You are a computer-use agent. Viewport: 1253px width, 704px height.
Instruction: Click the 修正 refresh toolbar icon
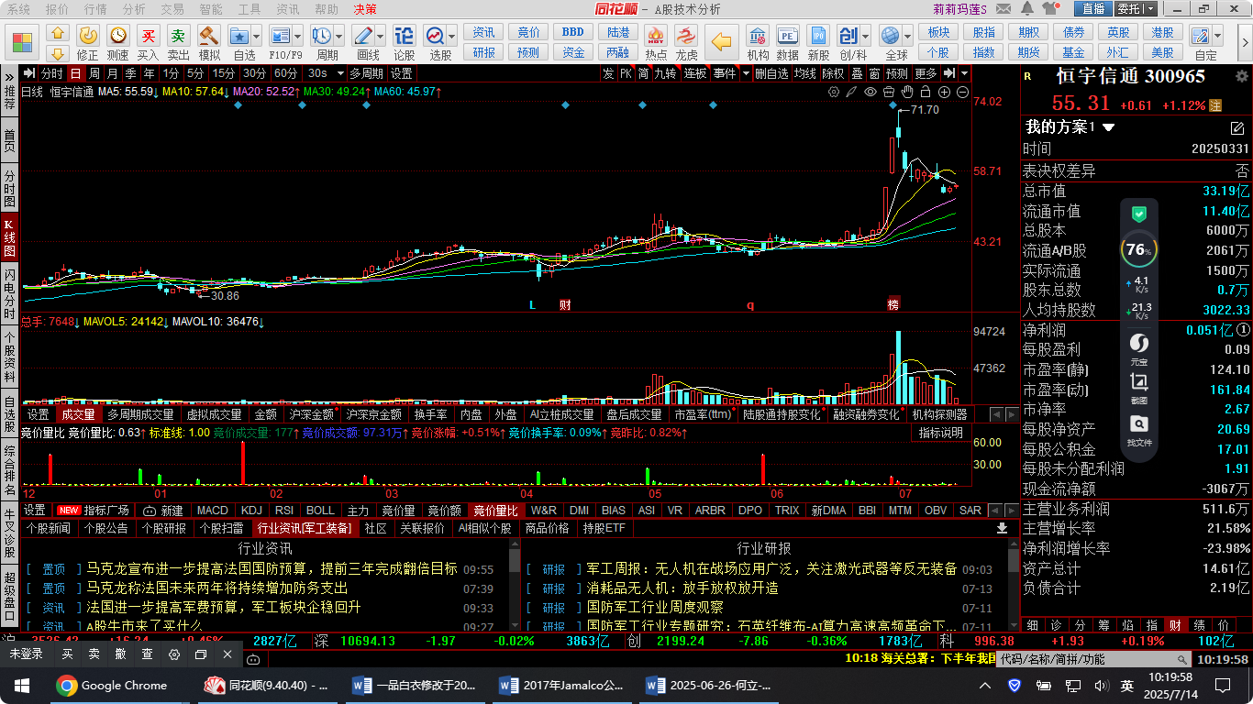[x=87, y=36]
